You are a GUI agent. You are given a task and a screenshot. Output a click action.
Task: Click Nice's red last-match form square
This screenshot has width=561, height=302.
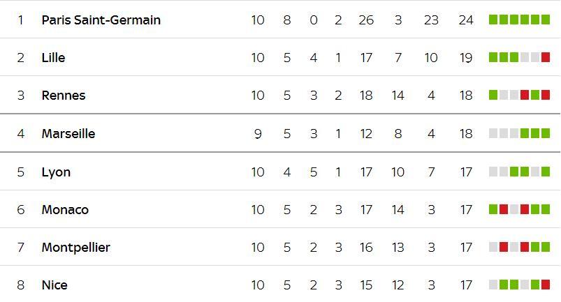[x=546, y=285]
